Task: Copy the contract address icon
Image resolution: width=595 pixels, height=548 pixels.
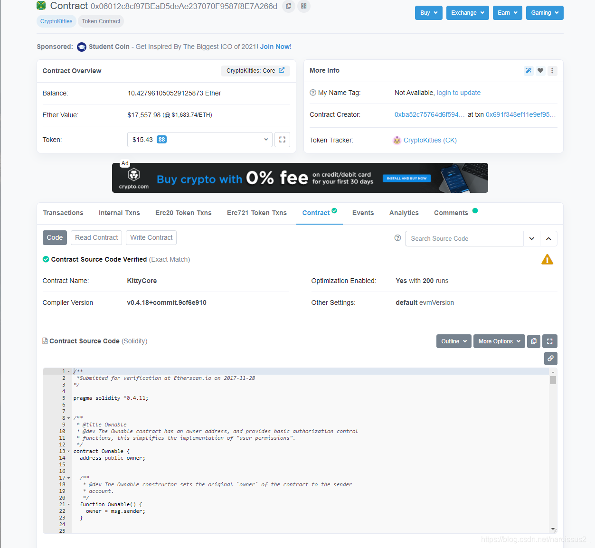Action: click(x=289, y=6)
